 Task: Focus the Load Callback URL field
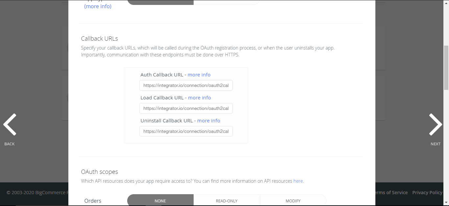(186, 109)
